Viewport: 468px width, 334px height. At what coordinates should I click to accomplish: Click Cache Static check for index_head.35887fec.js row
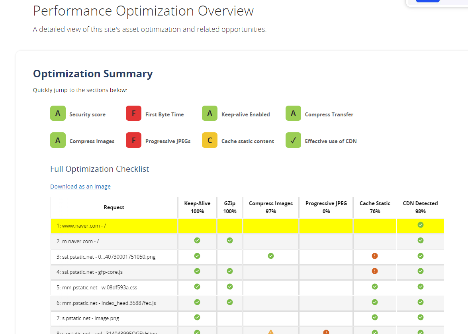coord(375,303)
